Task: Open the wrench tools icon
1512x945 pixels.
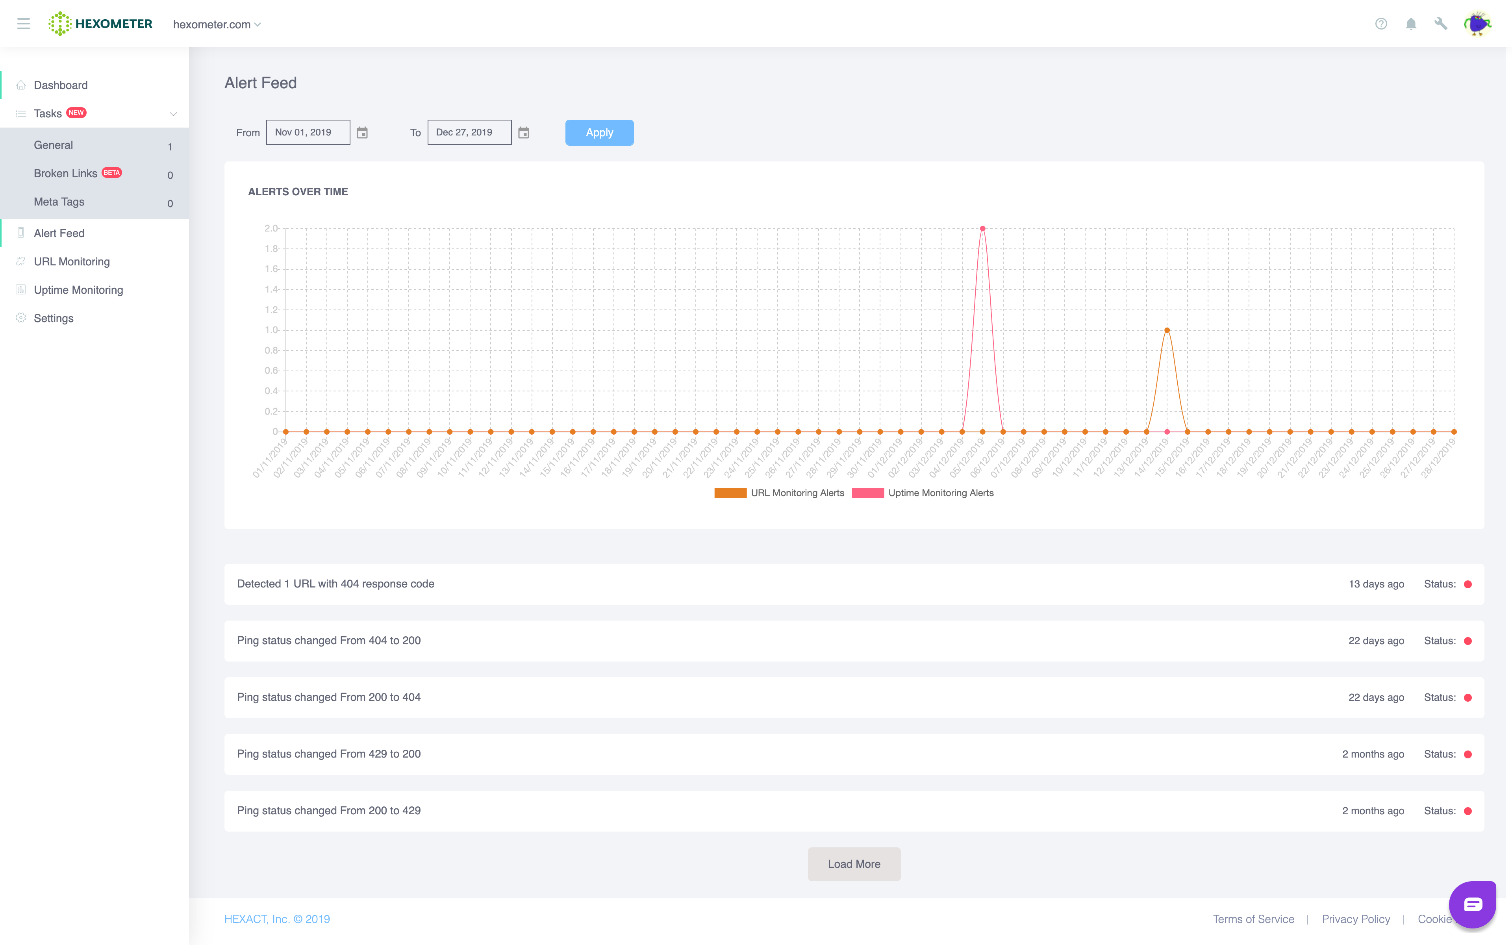Action: 1441,24
